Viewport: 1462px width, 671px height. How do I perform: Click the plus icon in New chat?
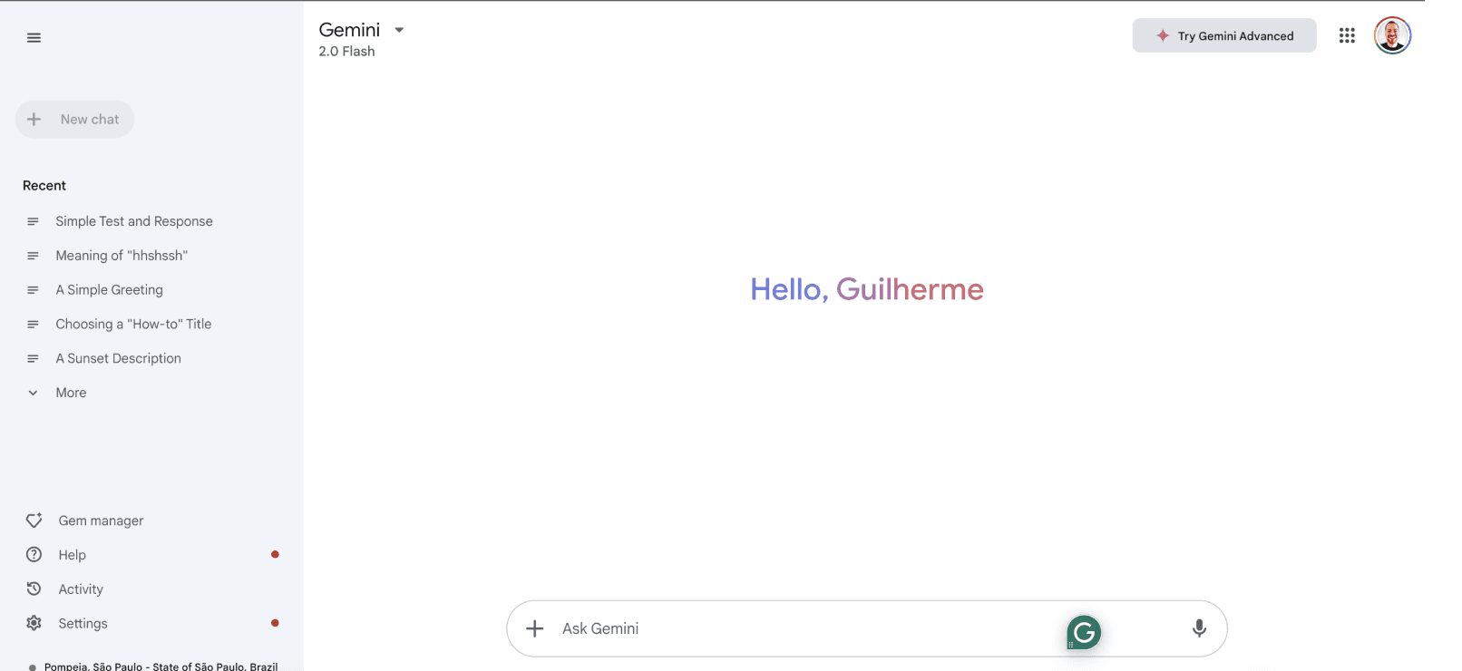click(x=34, y=119)
